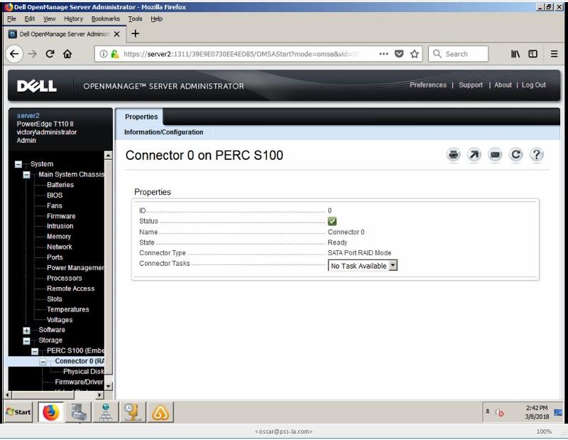Collapse the Main System Chassis node
The height and width of the screenshot is (440, 568).
coord(26,175)
